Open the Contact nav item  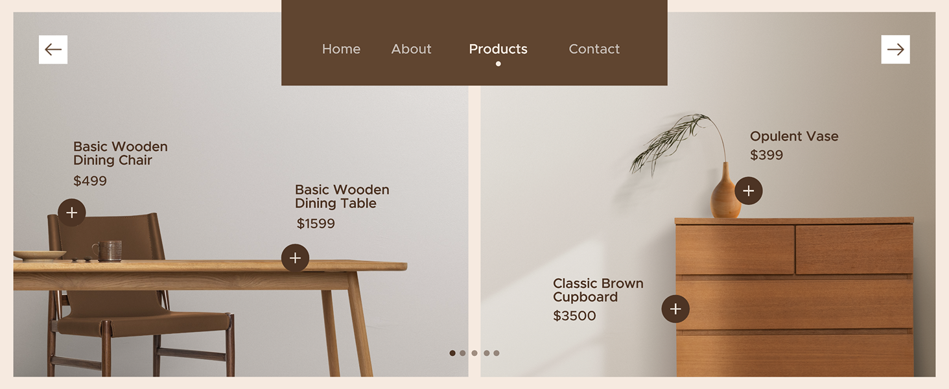coord(594,49)
